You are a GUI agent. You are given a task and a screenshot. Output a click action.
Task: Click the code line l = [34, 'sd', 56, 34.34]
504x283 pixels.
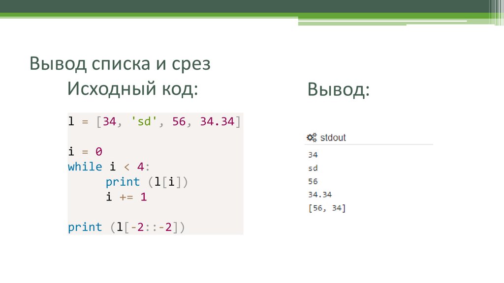[154, 122]
